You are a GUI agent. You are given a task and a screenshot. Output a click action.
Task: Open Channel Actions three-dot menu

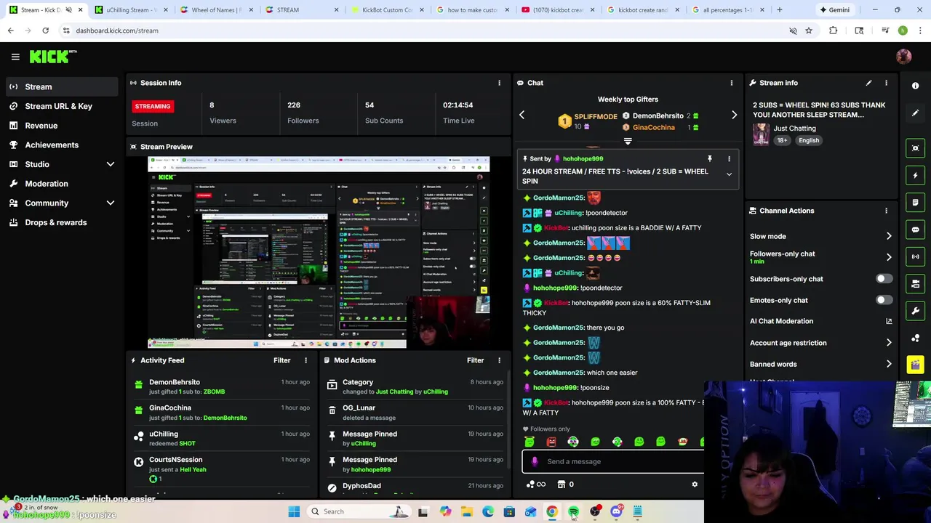[x=886, y=211]
